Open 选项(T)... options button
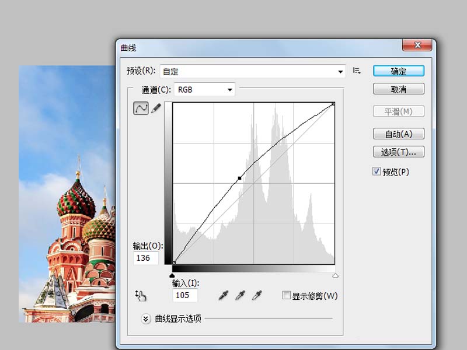The image size is (467, 350). (399, 152)
